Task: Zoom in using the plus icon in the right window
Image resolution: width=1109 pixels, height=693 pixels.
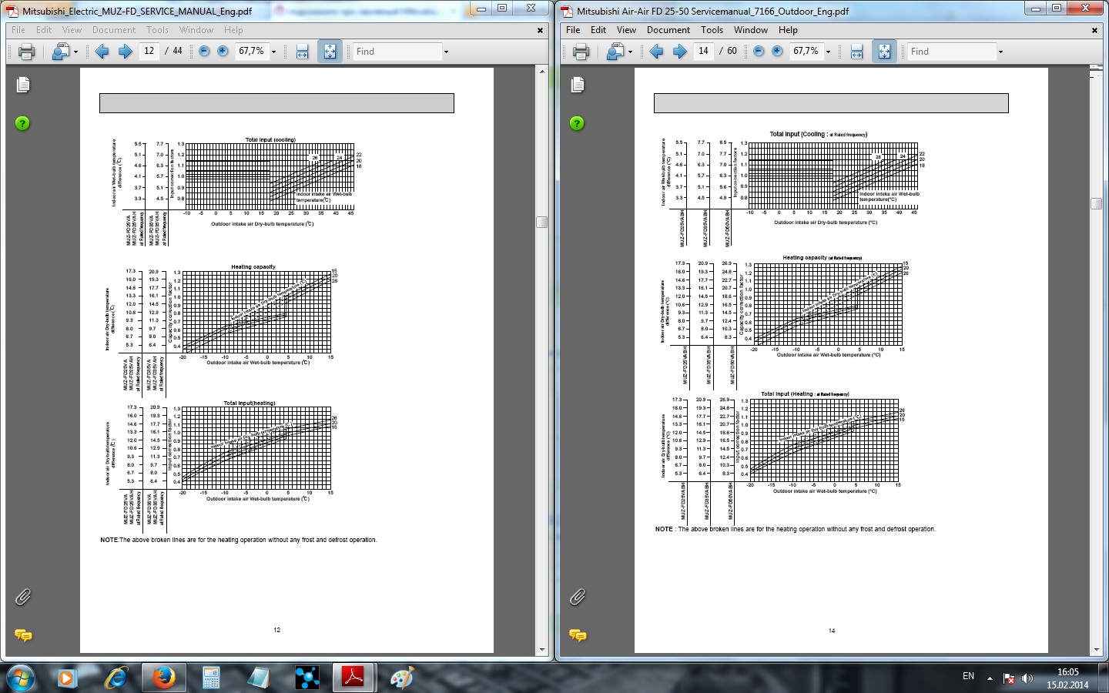Action: (x=777, y=51)
